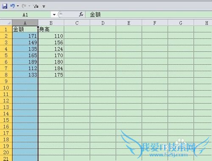This screenshot has width=212, height=161.
Task: Expand the Name Box dropdown arrow
Action: pos(54,14)
